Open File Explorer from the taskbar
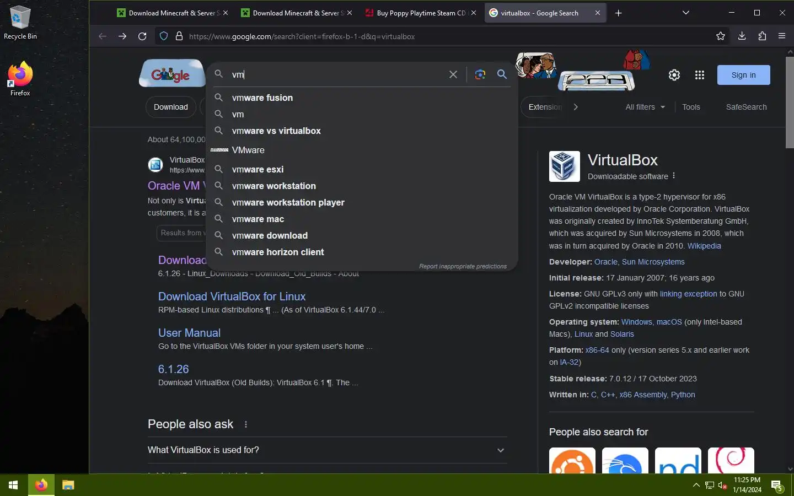The image size is (794, 496). point(68,485)
